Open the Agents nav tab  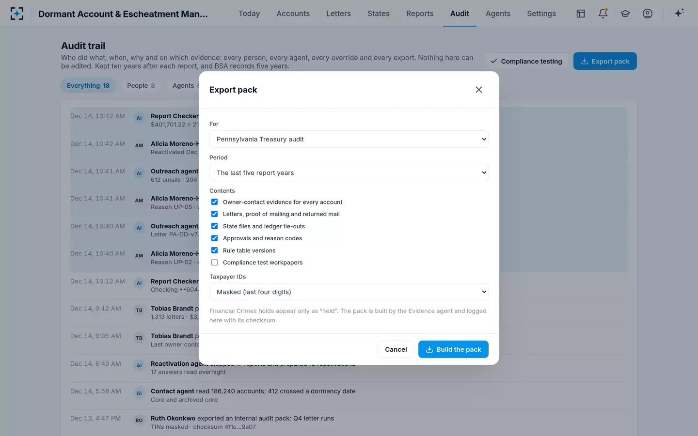coord(498,14)
